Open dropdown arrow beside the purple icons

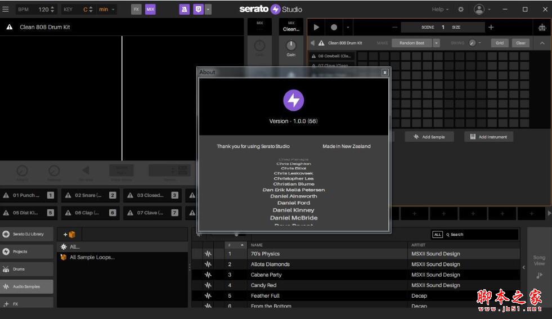(x=208, y=10)
